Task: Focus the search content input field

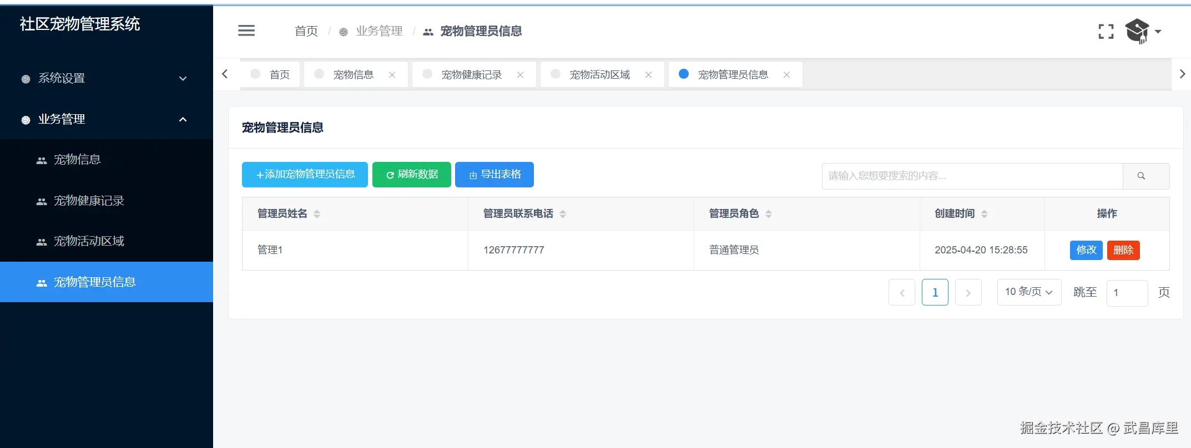Action: tap(972, 176)
